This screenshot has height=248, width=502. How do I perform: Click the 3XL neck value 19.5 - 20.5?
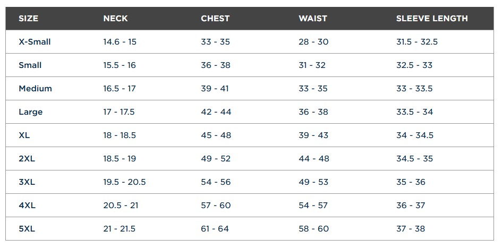(x=124, y=182)
